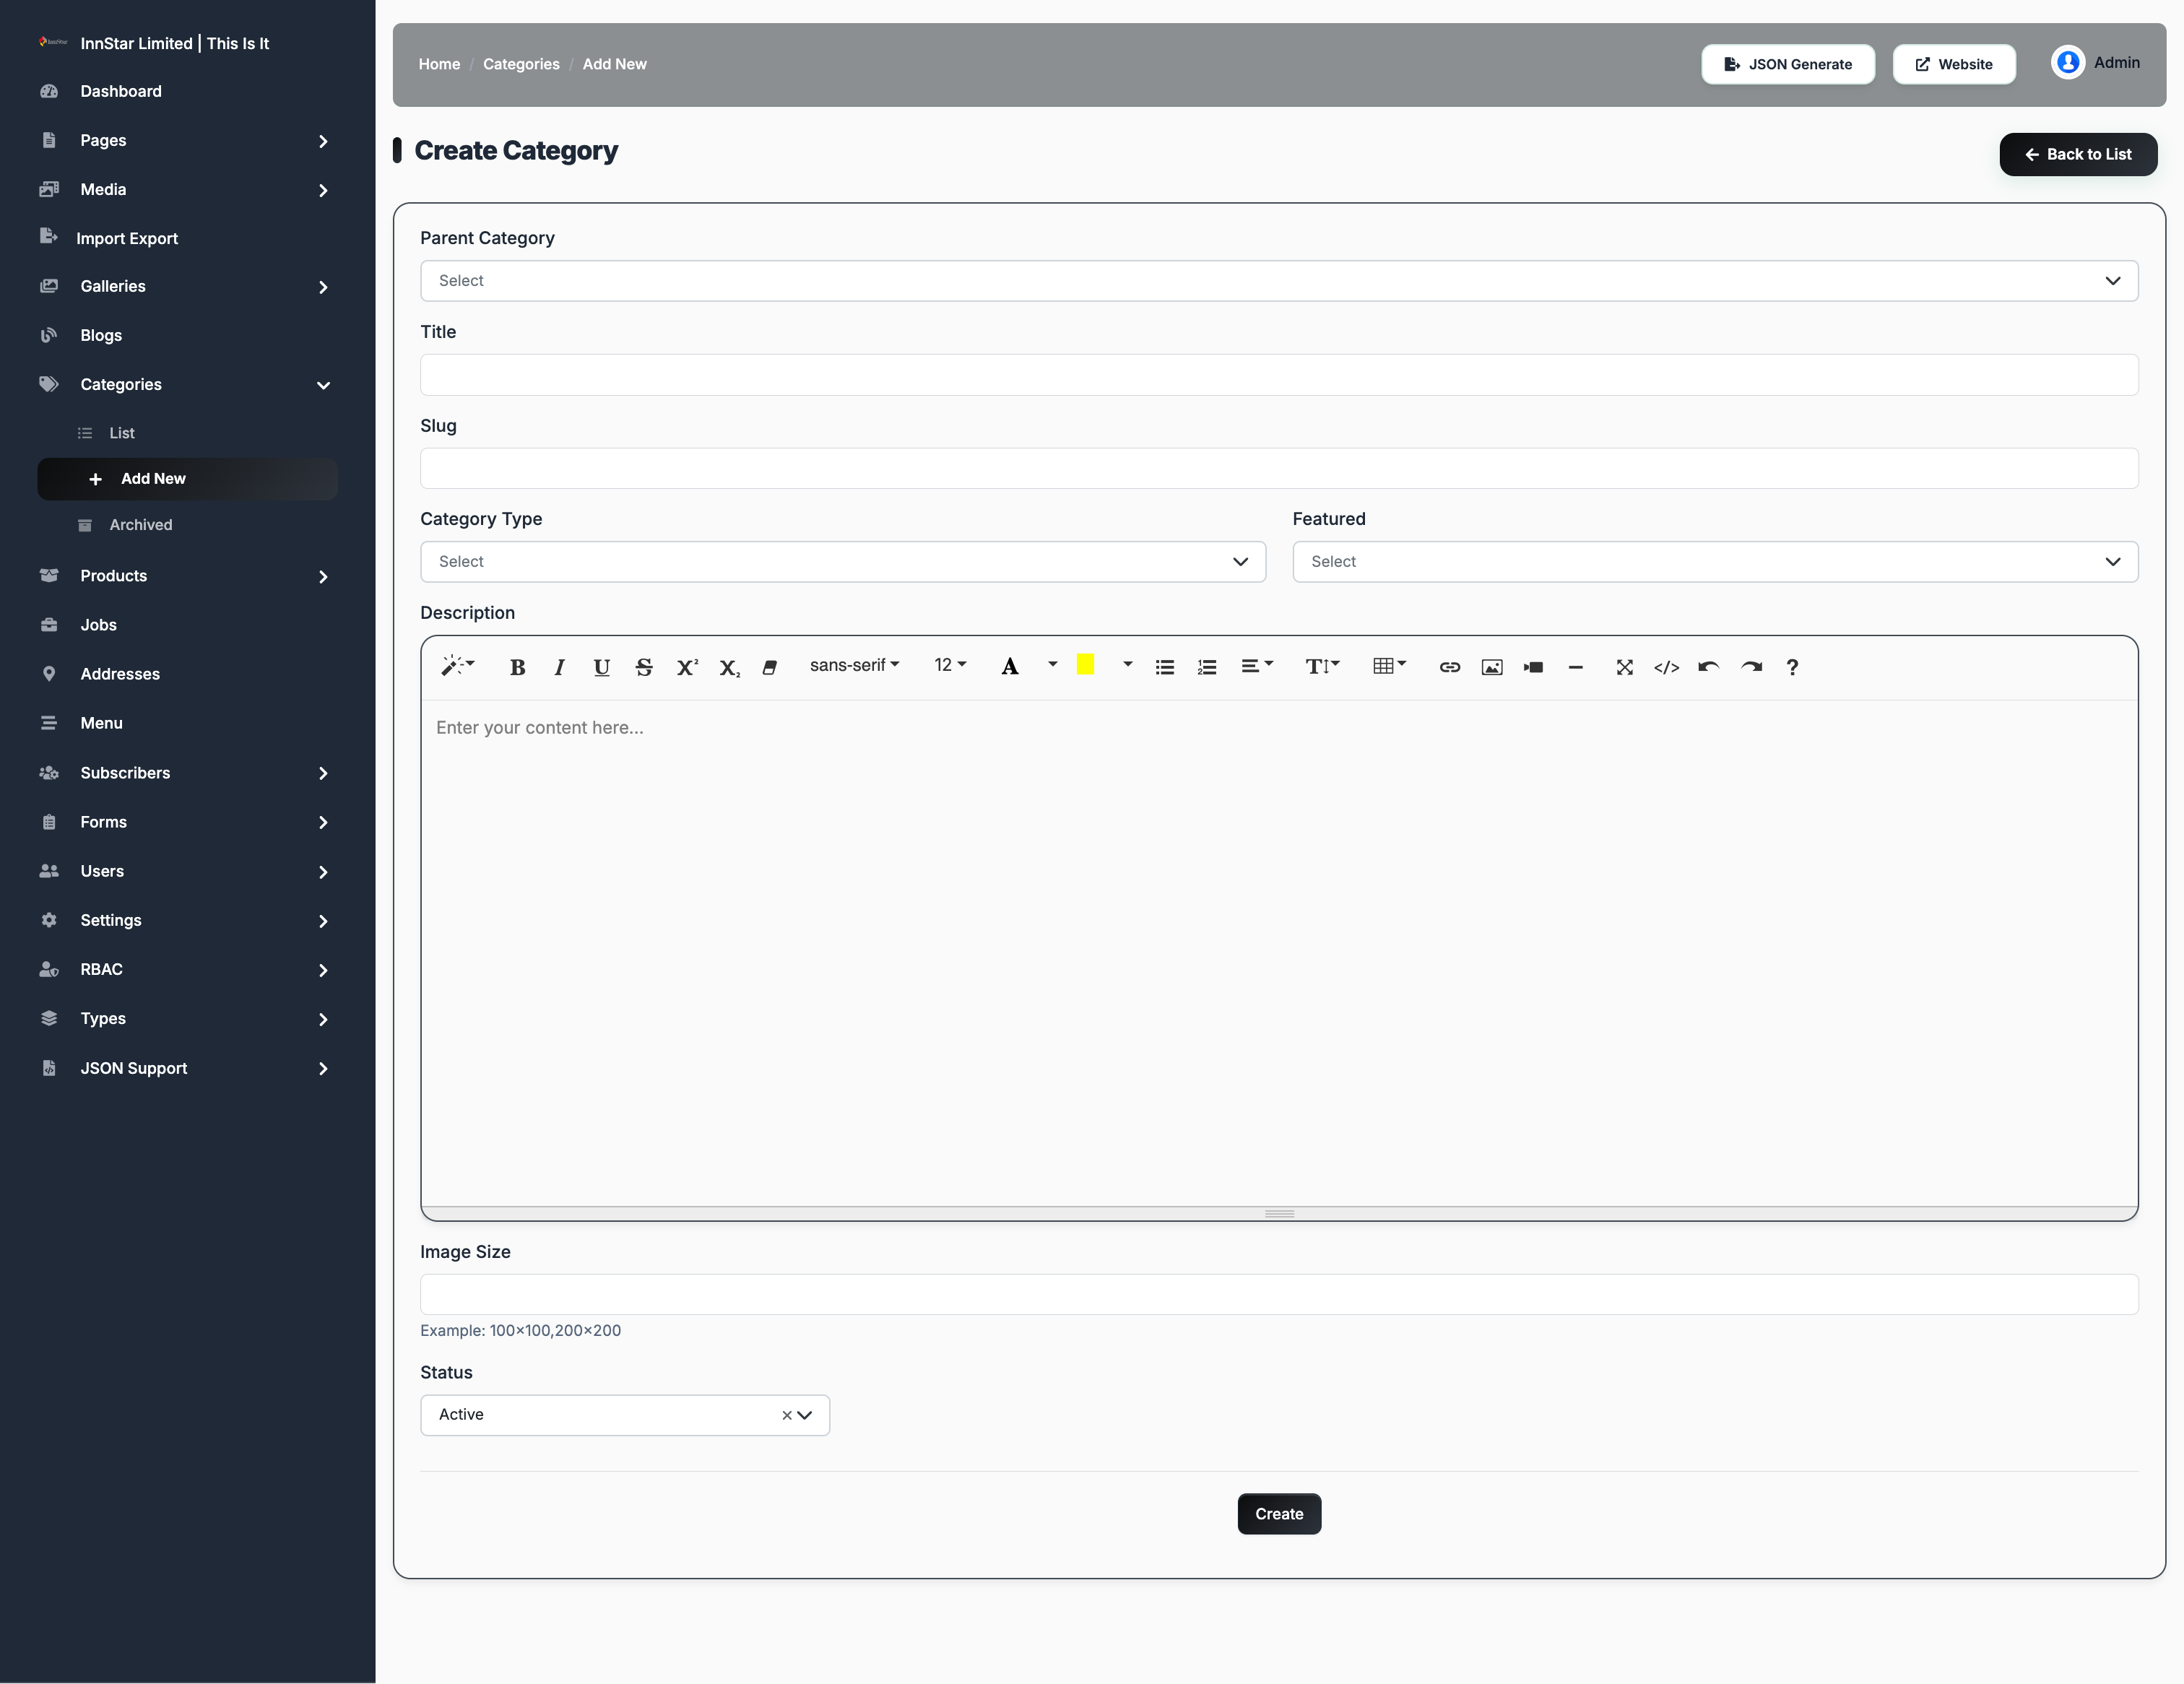Open the sans-serif font family dropdown
This screenshot has width=2184, height=1684.
(x=854, y=665)
